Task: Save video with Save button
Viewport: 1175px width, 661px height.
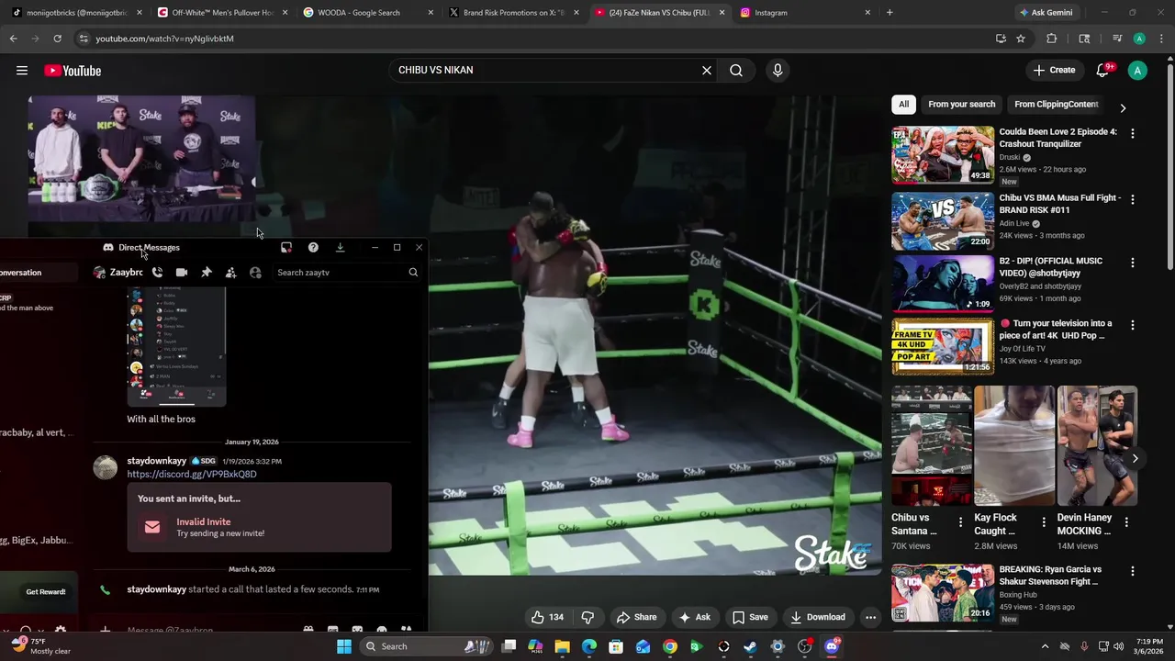Action: [750, 617]
